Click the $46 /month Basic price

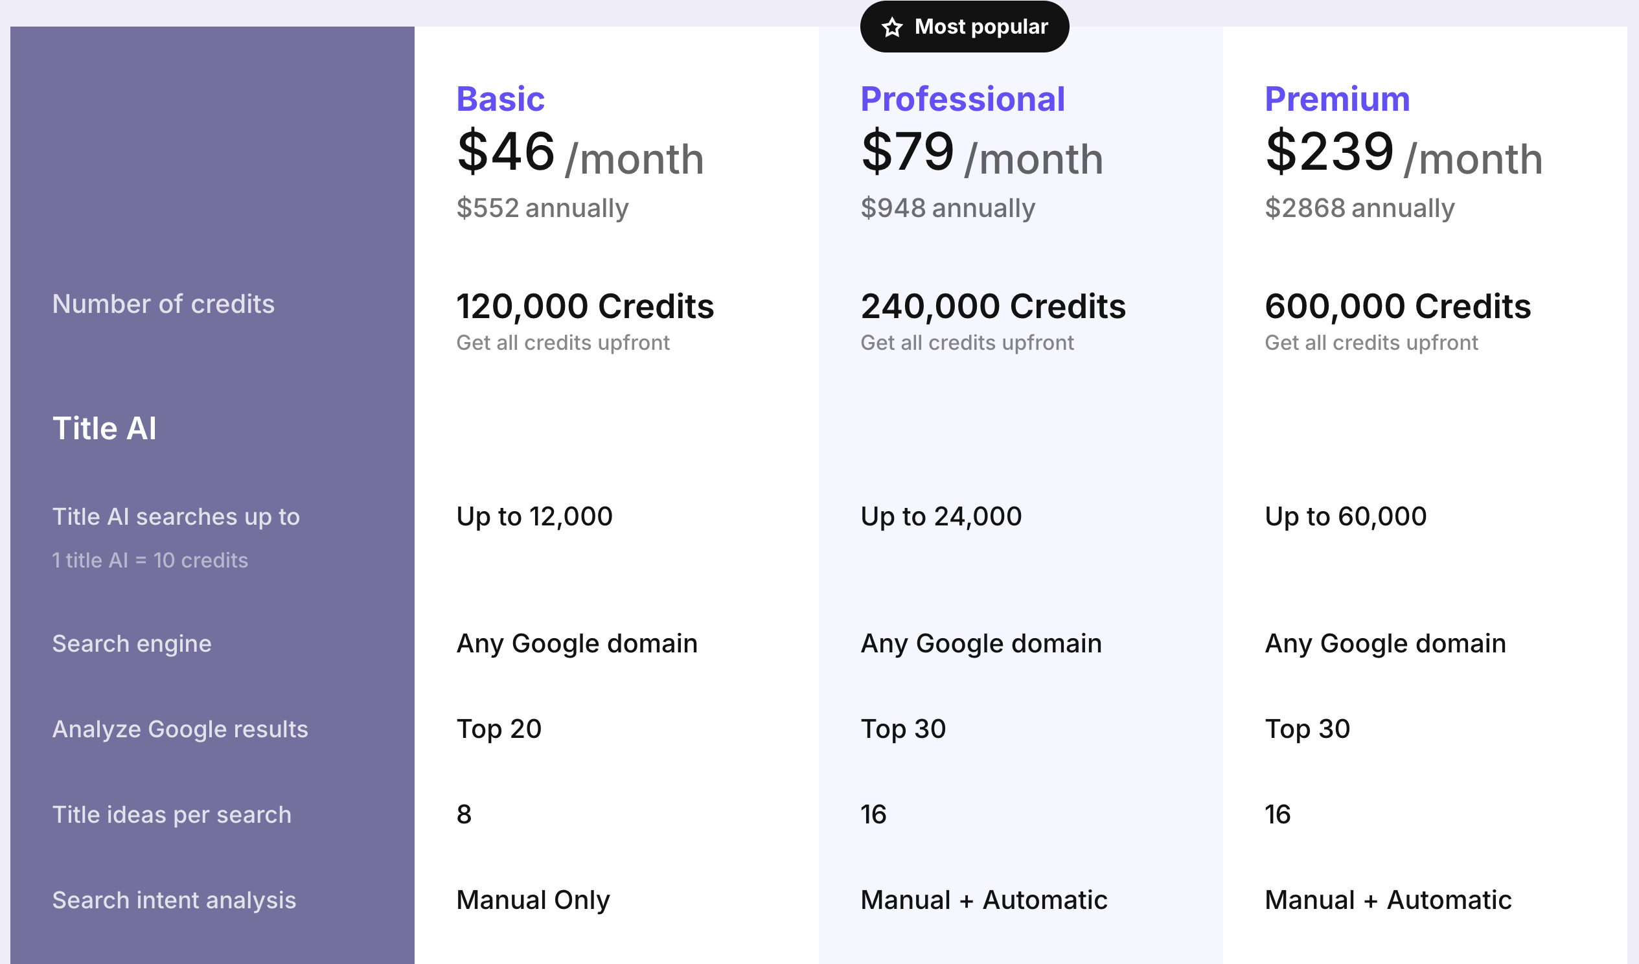point(580,154)
